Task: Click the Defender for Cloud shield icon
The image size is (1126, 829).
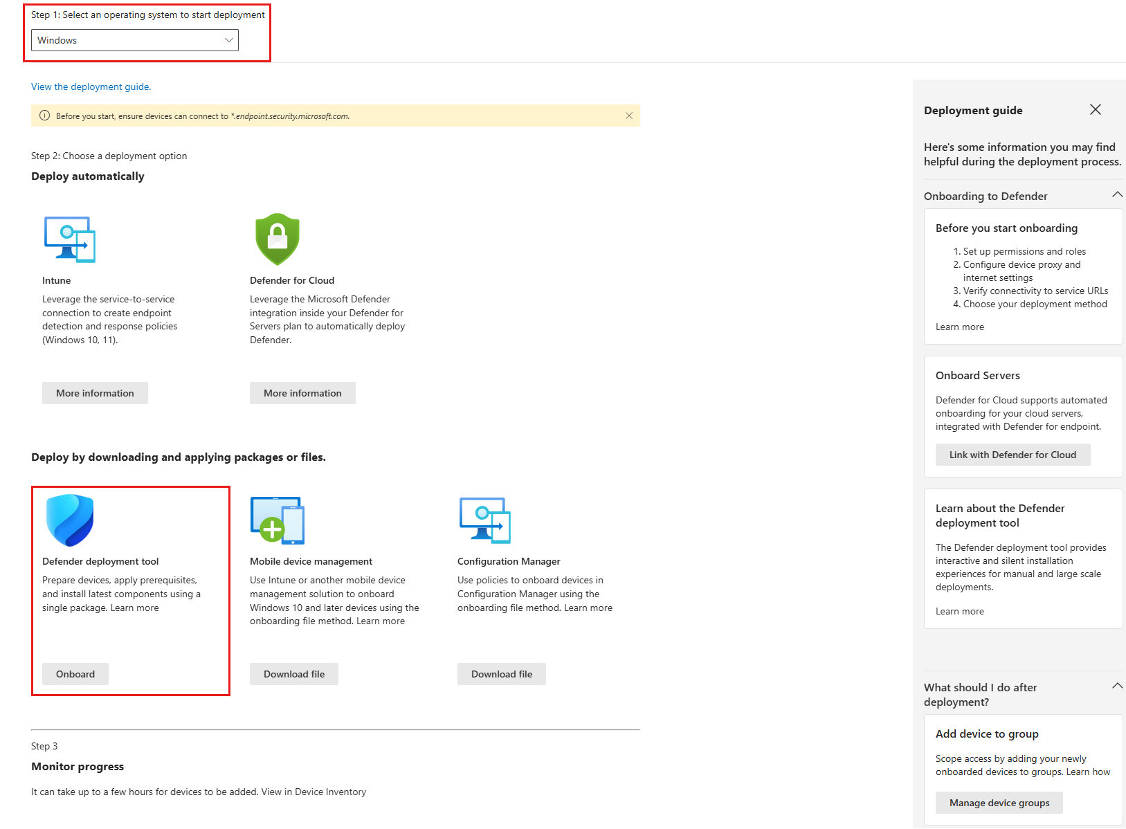Action: pos(278,239)
